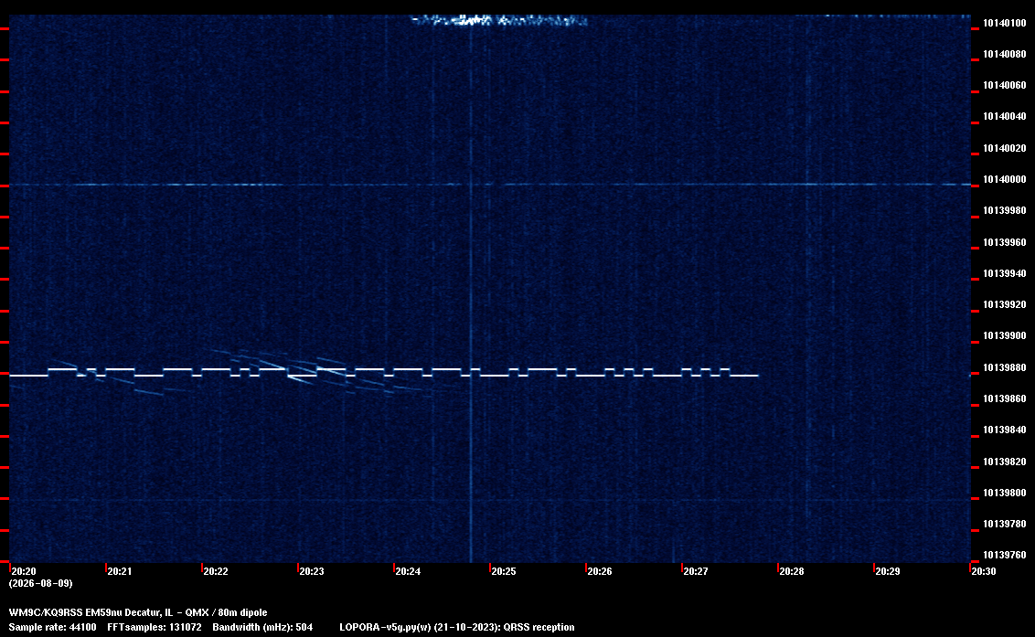Click the 10139940 frequency label

1004,273
